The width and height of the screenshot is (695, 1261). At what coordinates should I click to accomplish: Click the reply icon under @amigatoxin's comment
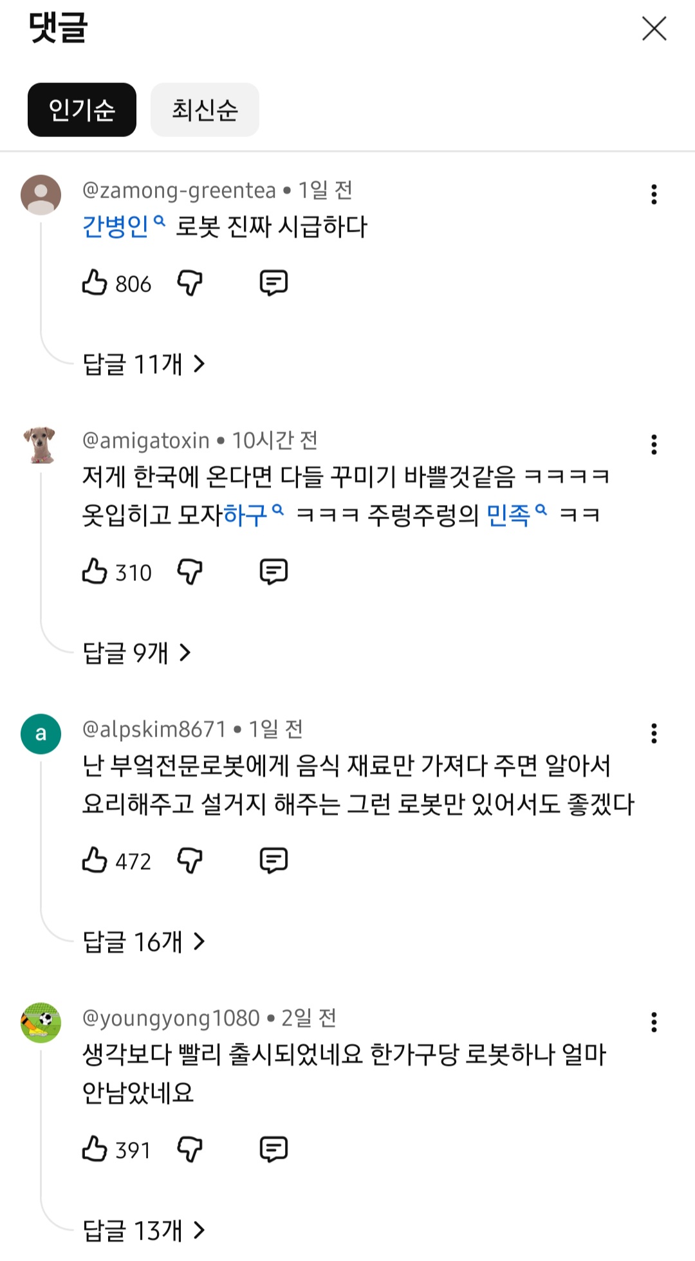(x=273, y=571)
